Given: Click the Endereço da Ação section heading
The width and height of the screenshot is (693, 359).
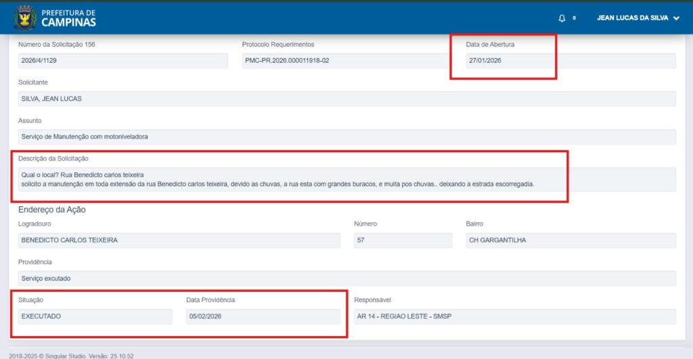Looking at the screenshot, I should tap(51, 210).
